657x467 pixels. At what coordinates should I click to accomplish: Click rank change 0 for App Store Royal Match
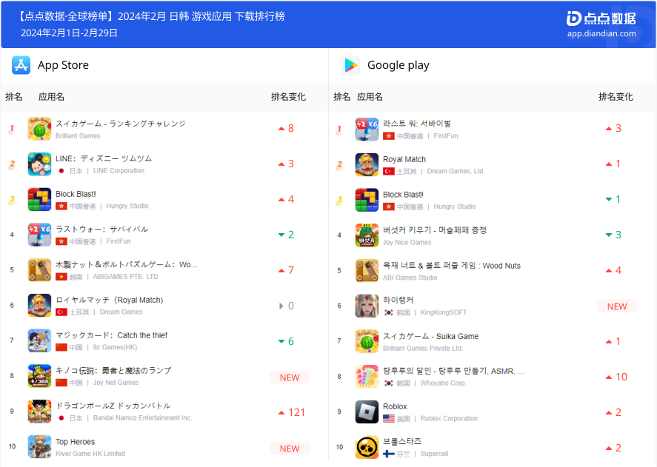point(286,306)
